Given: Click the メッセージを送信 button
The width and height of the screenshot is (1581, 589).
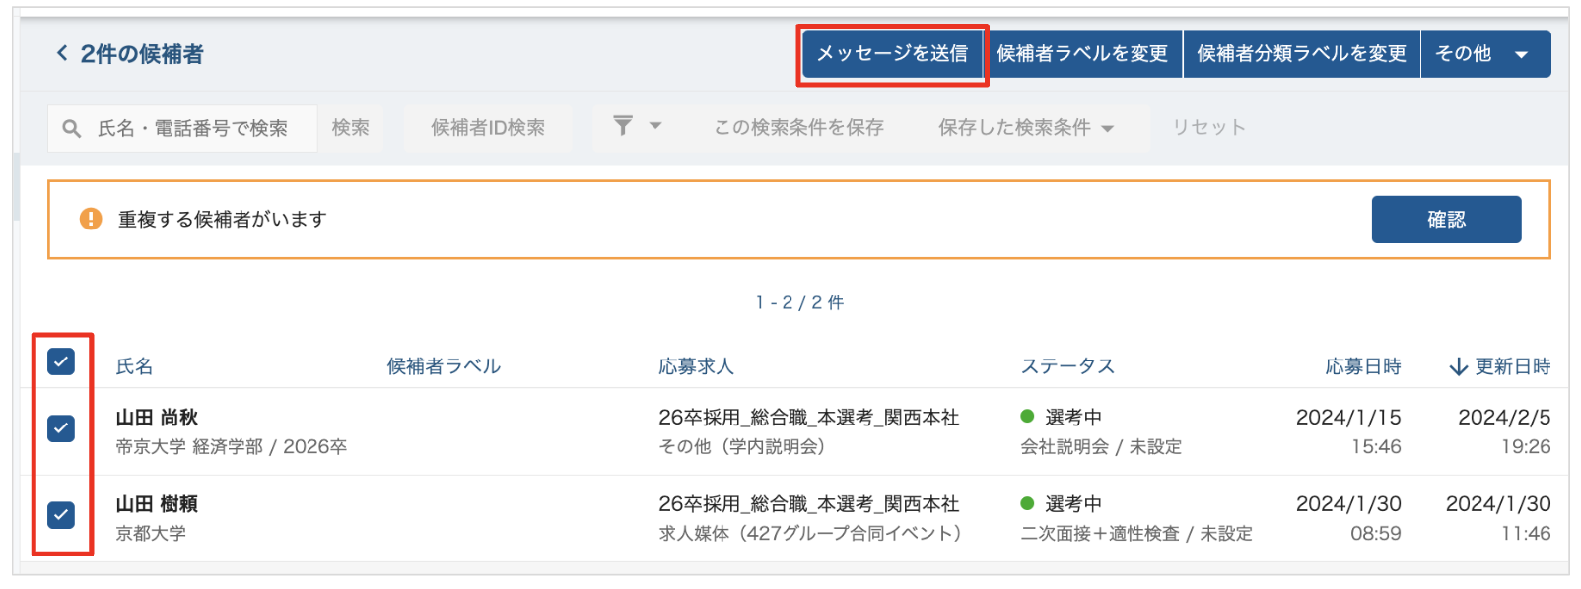Looking at the screenshot, I should click(x=892, y=54).
